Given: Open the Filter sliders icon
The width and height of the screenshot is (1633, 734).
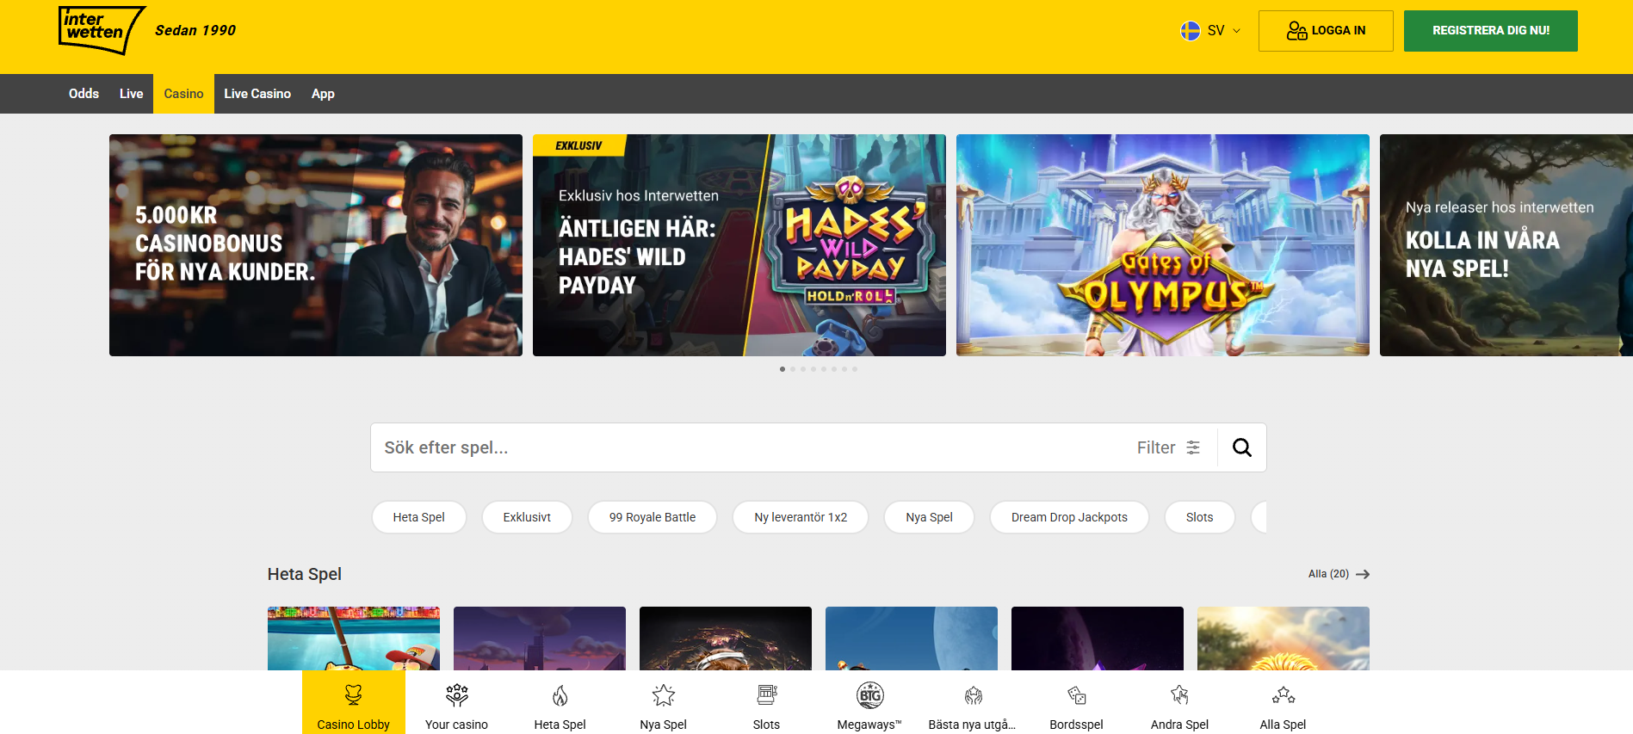Looking at the screenshot, I should [1193, 447].
